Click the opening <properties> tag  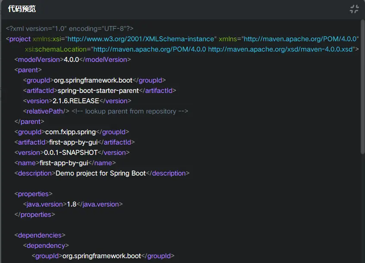[33, 194]
